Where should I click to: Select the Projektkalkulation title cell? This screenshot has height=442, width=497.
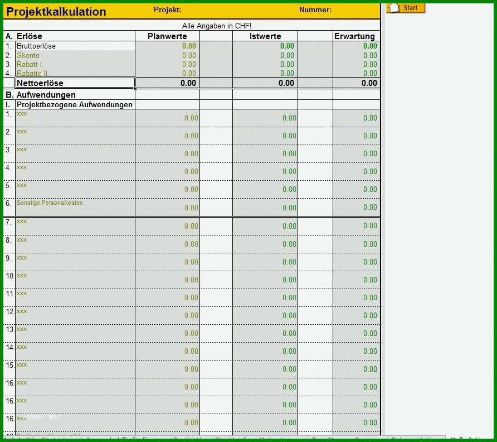tap(56, 12)
